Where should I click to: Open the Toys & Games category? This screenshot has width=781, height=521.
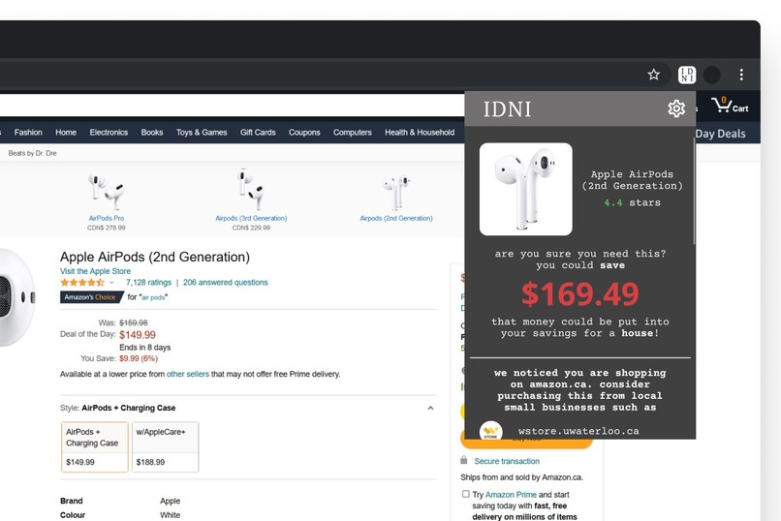pyautogui.click(x=202, y=133)
